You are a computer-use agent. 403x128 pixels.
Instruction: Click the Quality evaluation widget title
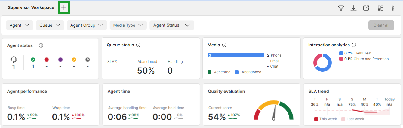(x=226, y=92)
